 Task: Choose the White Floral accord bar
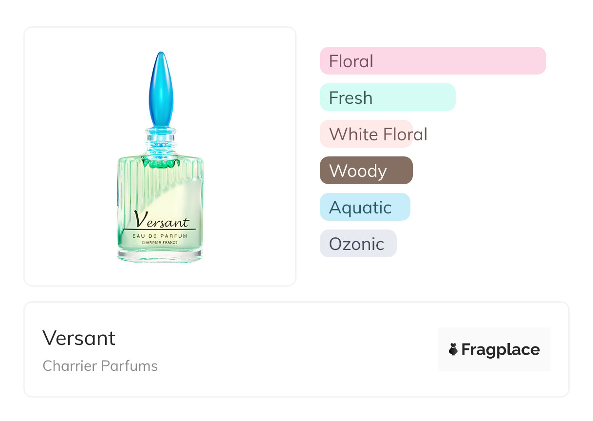point(366,134)
